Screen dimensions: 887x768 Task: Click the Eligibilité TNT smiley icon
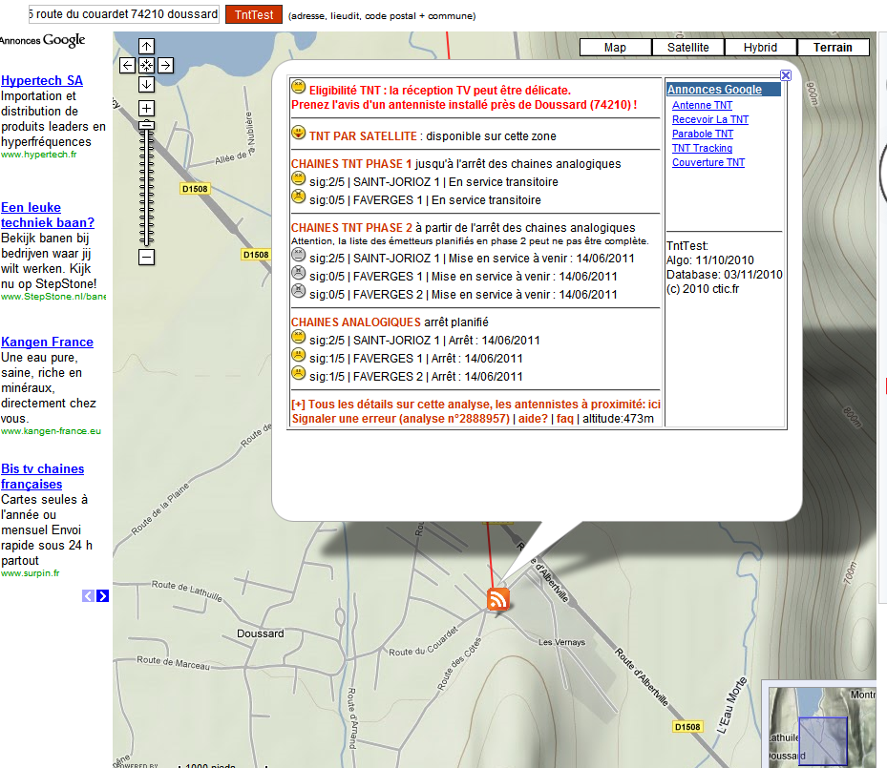(299, 87)
